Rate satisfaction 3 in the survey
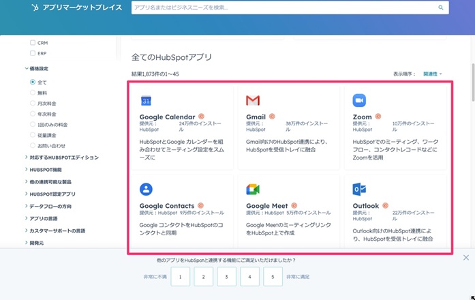The image size is (475, 300). [226, 276]
